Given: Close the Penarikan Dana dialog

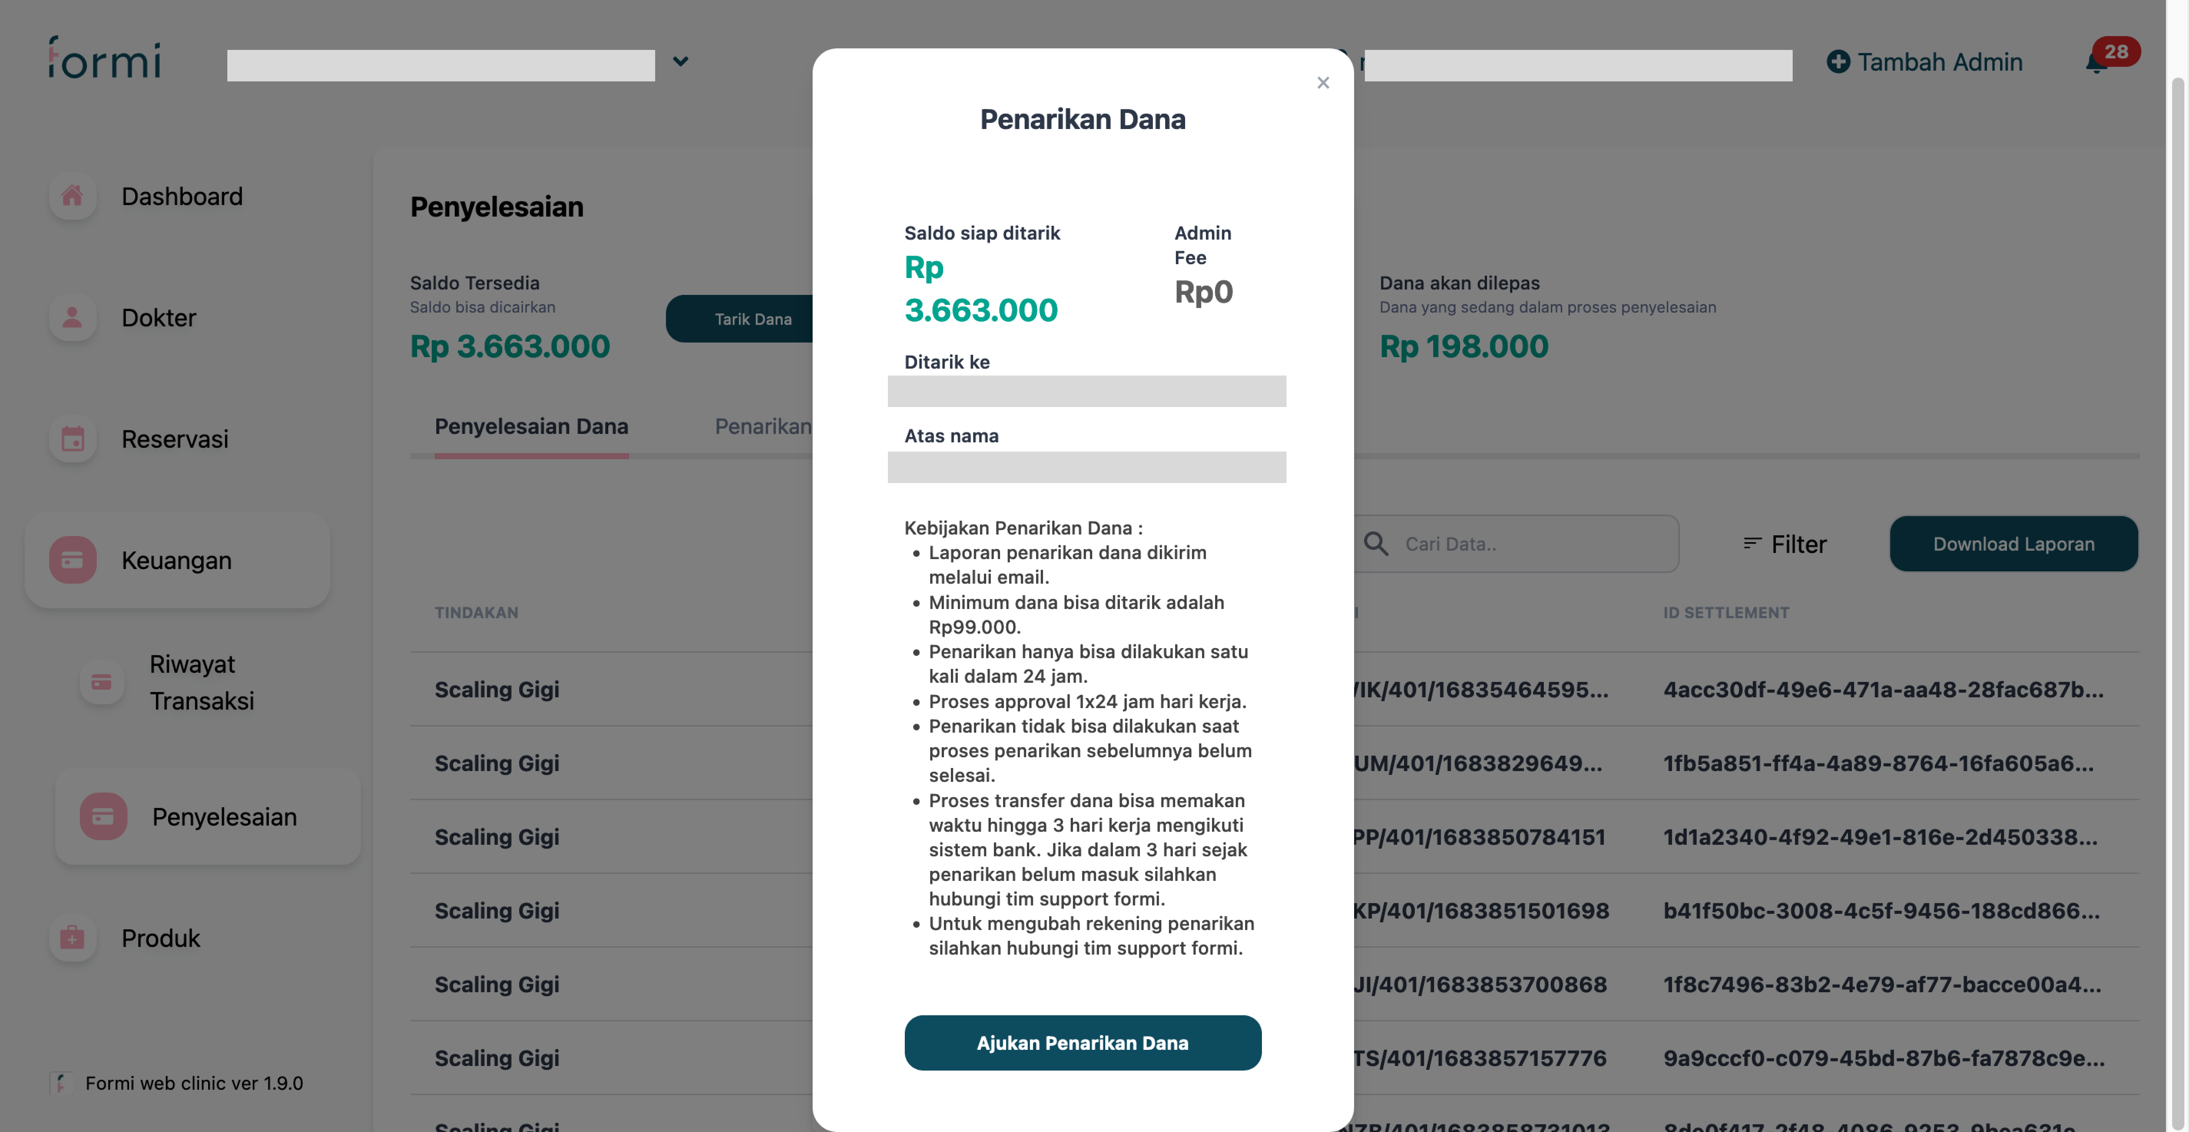Looking at the screenshot, I should tap(1323, 83).
